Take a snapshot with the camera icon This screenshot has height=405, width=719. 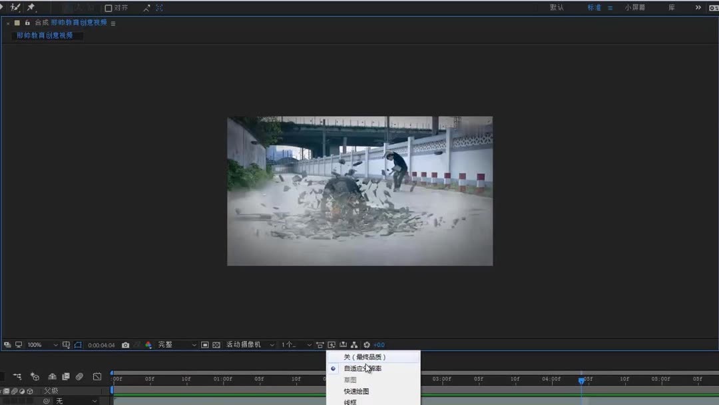(x=126, y=344)
